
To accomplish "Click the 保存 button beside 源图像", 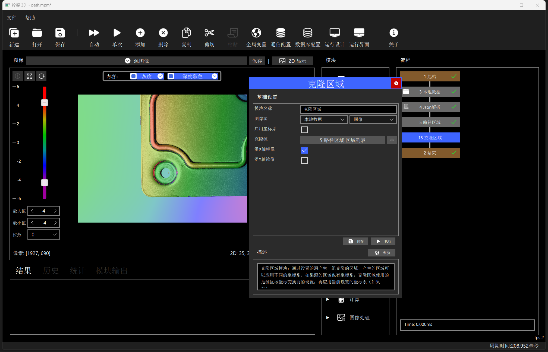I will [257, 61].
